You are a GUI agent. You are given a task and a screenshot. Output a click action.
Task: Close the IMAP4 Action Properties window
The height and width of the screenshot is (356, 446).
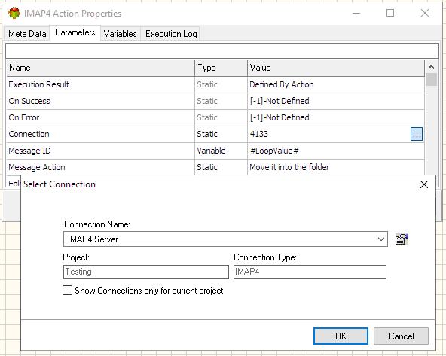click(425, 13)
